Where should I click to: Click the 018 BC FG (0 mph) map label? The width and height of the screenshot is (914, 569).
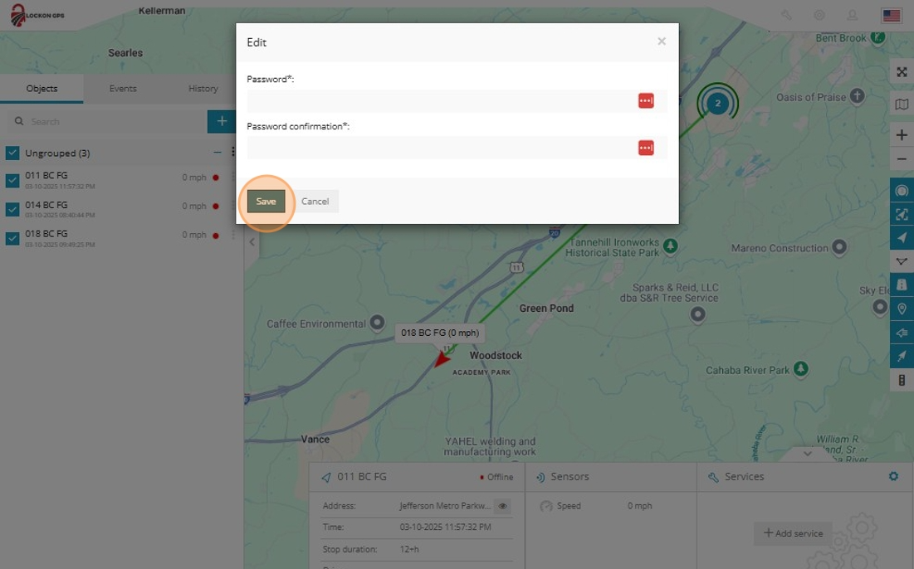click(x=440, y=333)
